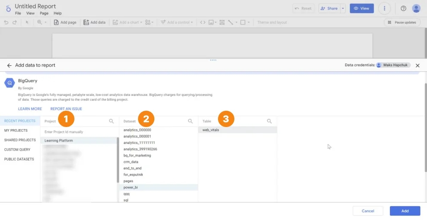Open the File menu

pyautogui.click(x=18, y=13)
